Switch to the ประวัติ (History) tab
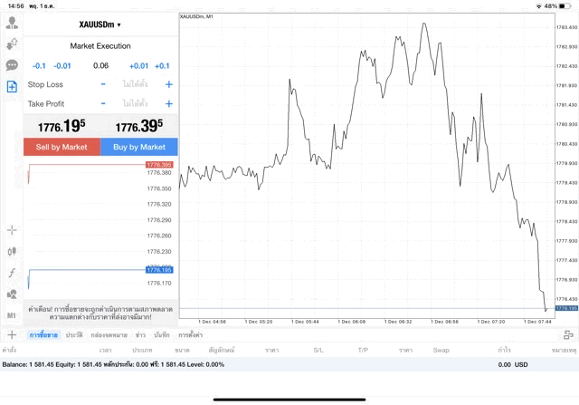The width and height of the screenshot is (579, 405). (x=73, y=335)
